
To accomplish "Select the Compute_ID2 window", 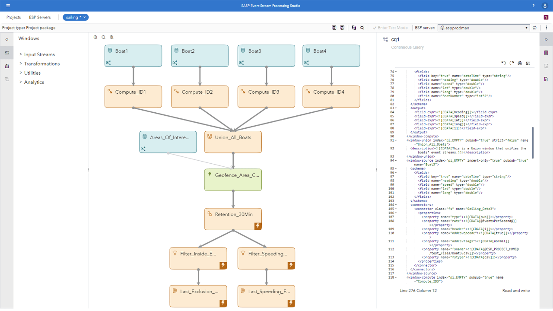I will [200, 96].
